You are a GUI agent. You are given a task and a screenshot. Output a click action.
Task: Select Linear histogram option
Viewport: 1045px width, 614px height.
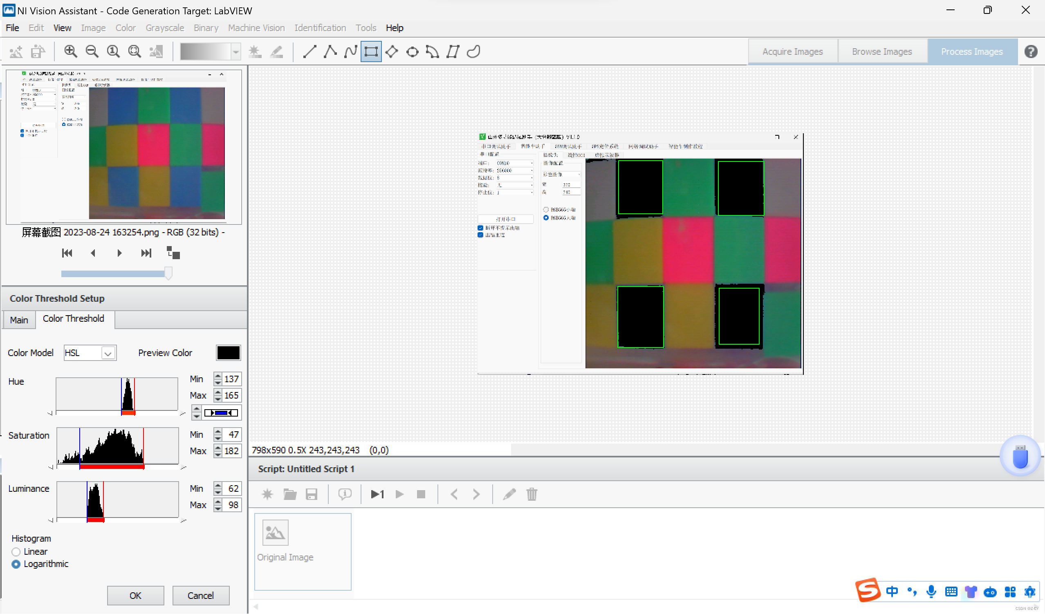(16, 552)
